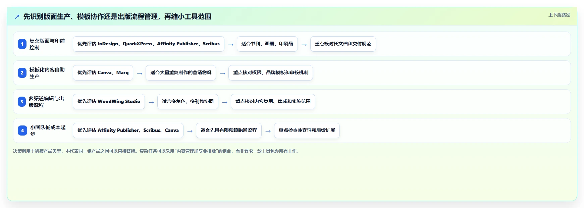Viewport: 584px width, 208px height.
Task: Select the 小团队低成本起步 row label
Action: (x=48, y=131)
